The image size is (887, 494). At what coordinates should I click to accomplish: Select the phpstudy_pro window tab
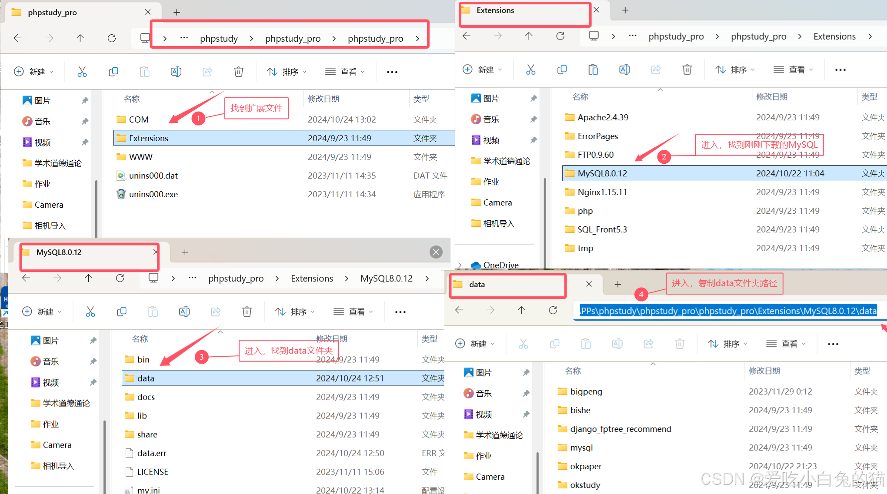[x=83, y=12]
